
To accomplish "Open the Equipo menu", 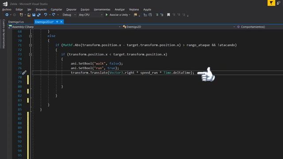I will [85, 10].
